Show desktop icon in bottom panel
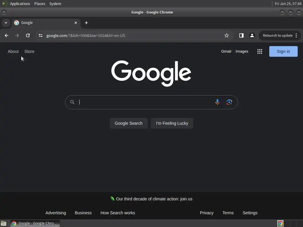 coord(4,223)
